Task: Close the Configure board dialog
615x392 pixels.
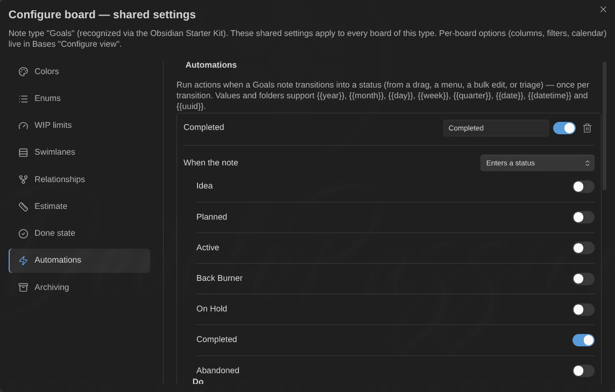Action: pos(603,10)
